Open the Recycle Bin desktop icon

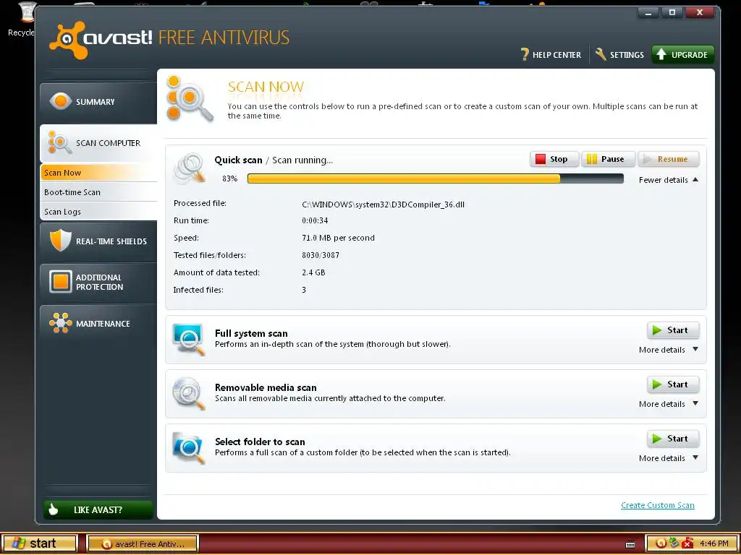tap(22, 19)
